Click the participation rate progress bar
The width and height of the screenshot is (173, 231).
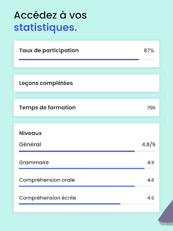click(x=86, y=60)
